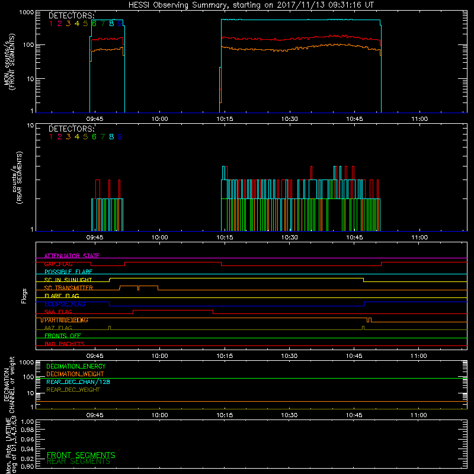474x474 pixels.
Task: Click detector 2 legend number in rear segments plot
Action: tap(60, 137)
